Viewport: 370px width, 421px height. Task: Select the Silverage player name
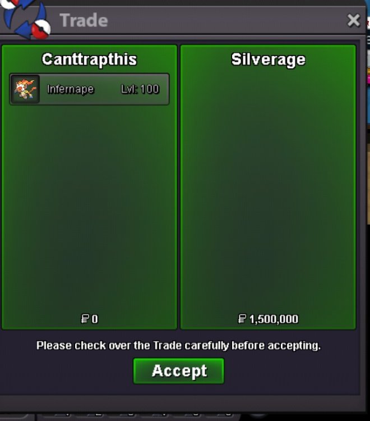[268, 60]
